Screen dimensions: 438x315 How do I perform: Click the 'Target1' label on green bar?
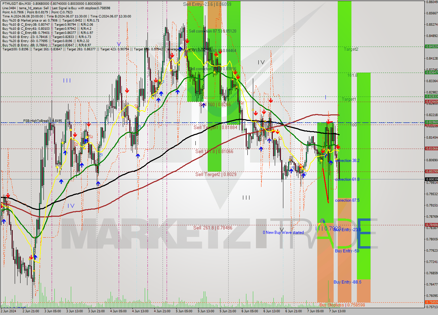pyautogui.click(x=349, y=99)
